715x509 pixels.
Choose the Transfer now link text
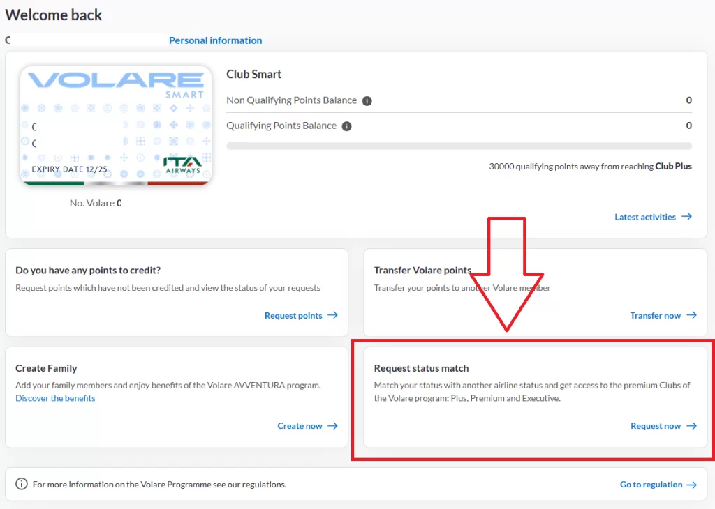[x=655, y=316]
